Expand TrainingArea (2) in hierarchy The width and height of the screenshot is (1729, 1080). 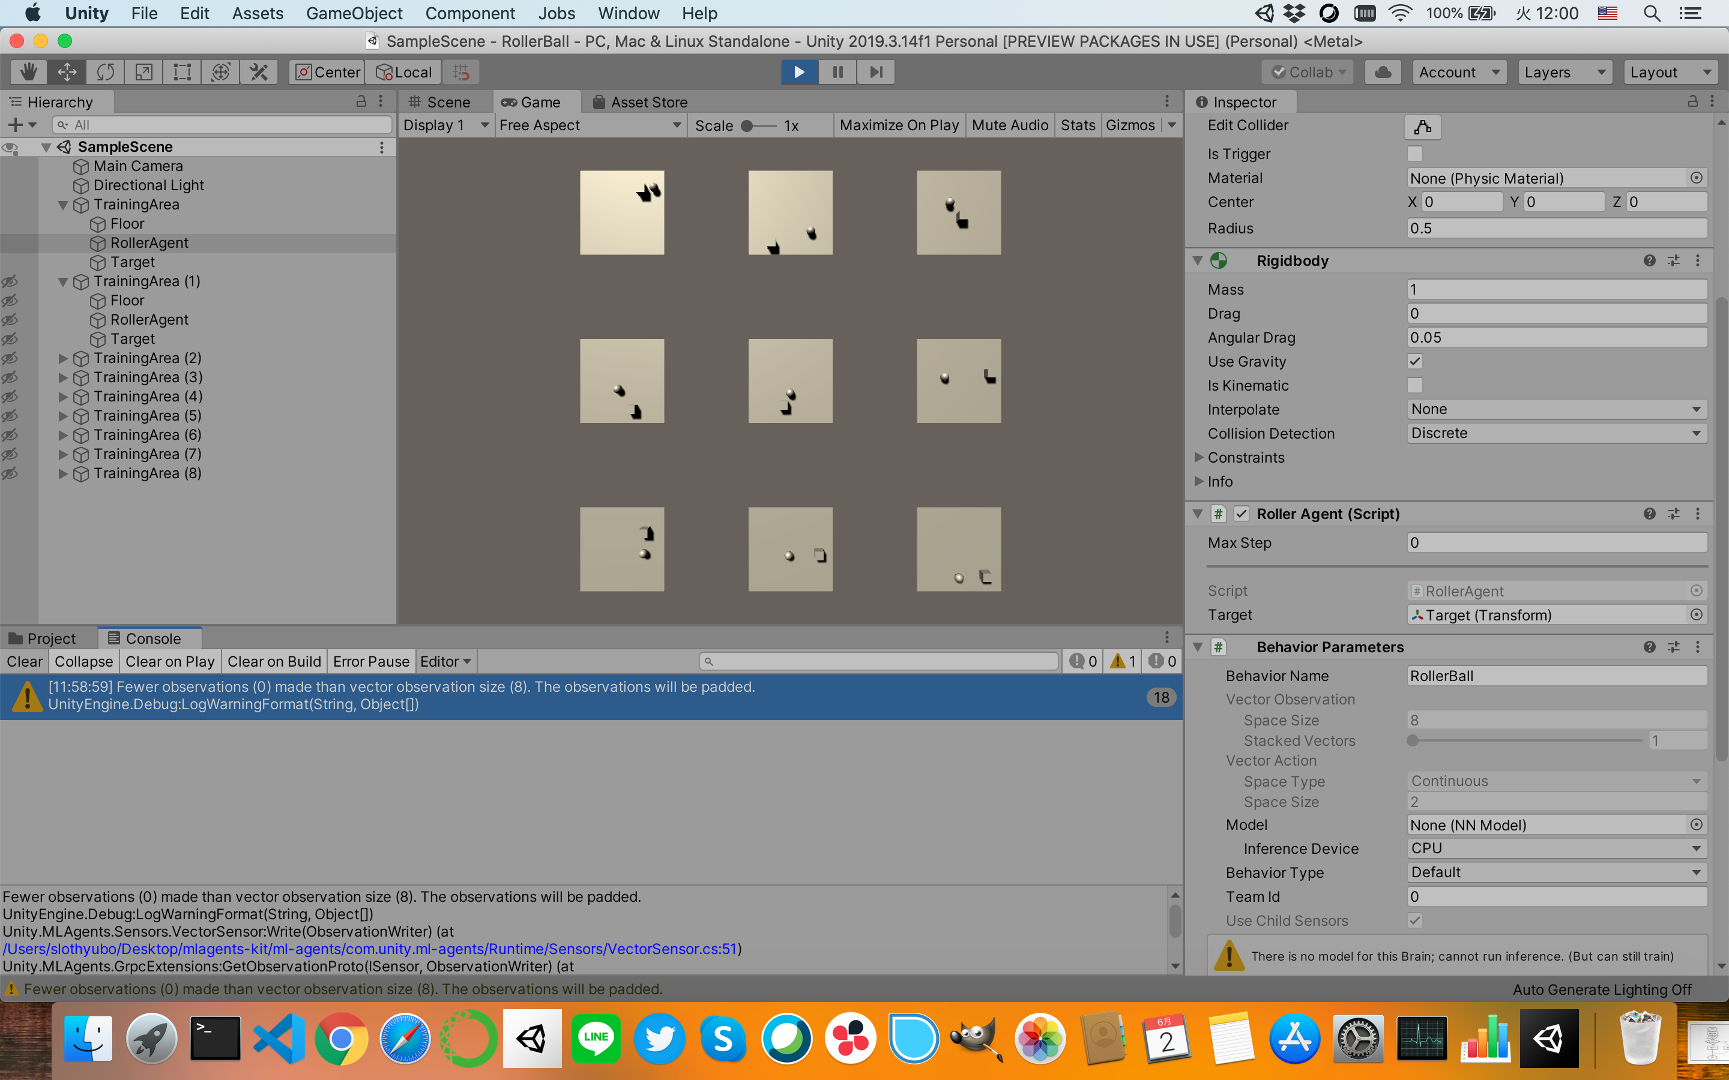click(63, 359)
